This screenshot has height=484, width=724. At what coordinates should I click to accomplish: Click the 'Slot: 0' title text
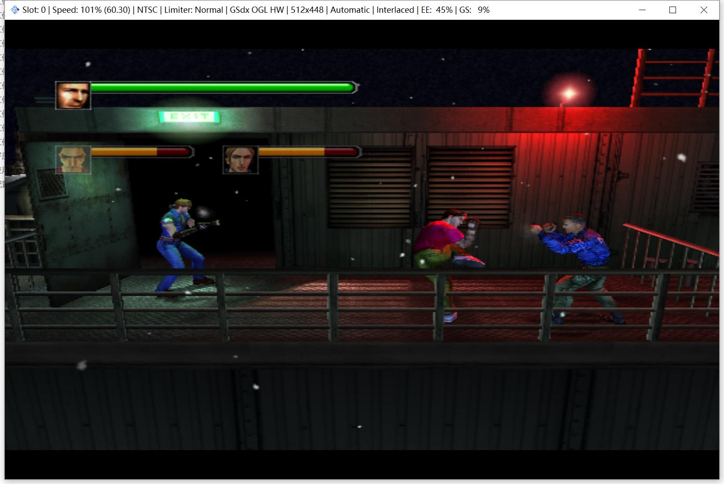point(34,10)
